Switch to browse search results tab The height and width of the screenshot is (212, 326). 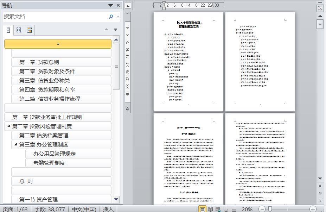coord(29,30)
